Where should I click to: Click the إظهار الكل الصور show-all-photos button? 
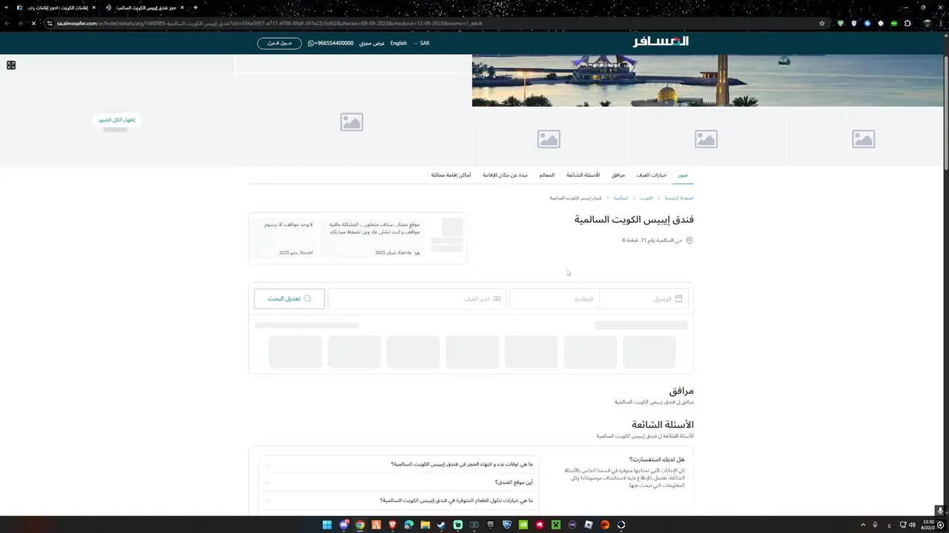117,120
